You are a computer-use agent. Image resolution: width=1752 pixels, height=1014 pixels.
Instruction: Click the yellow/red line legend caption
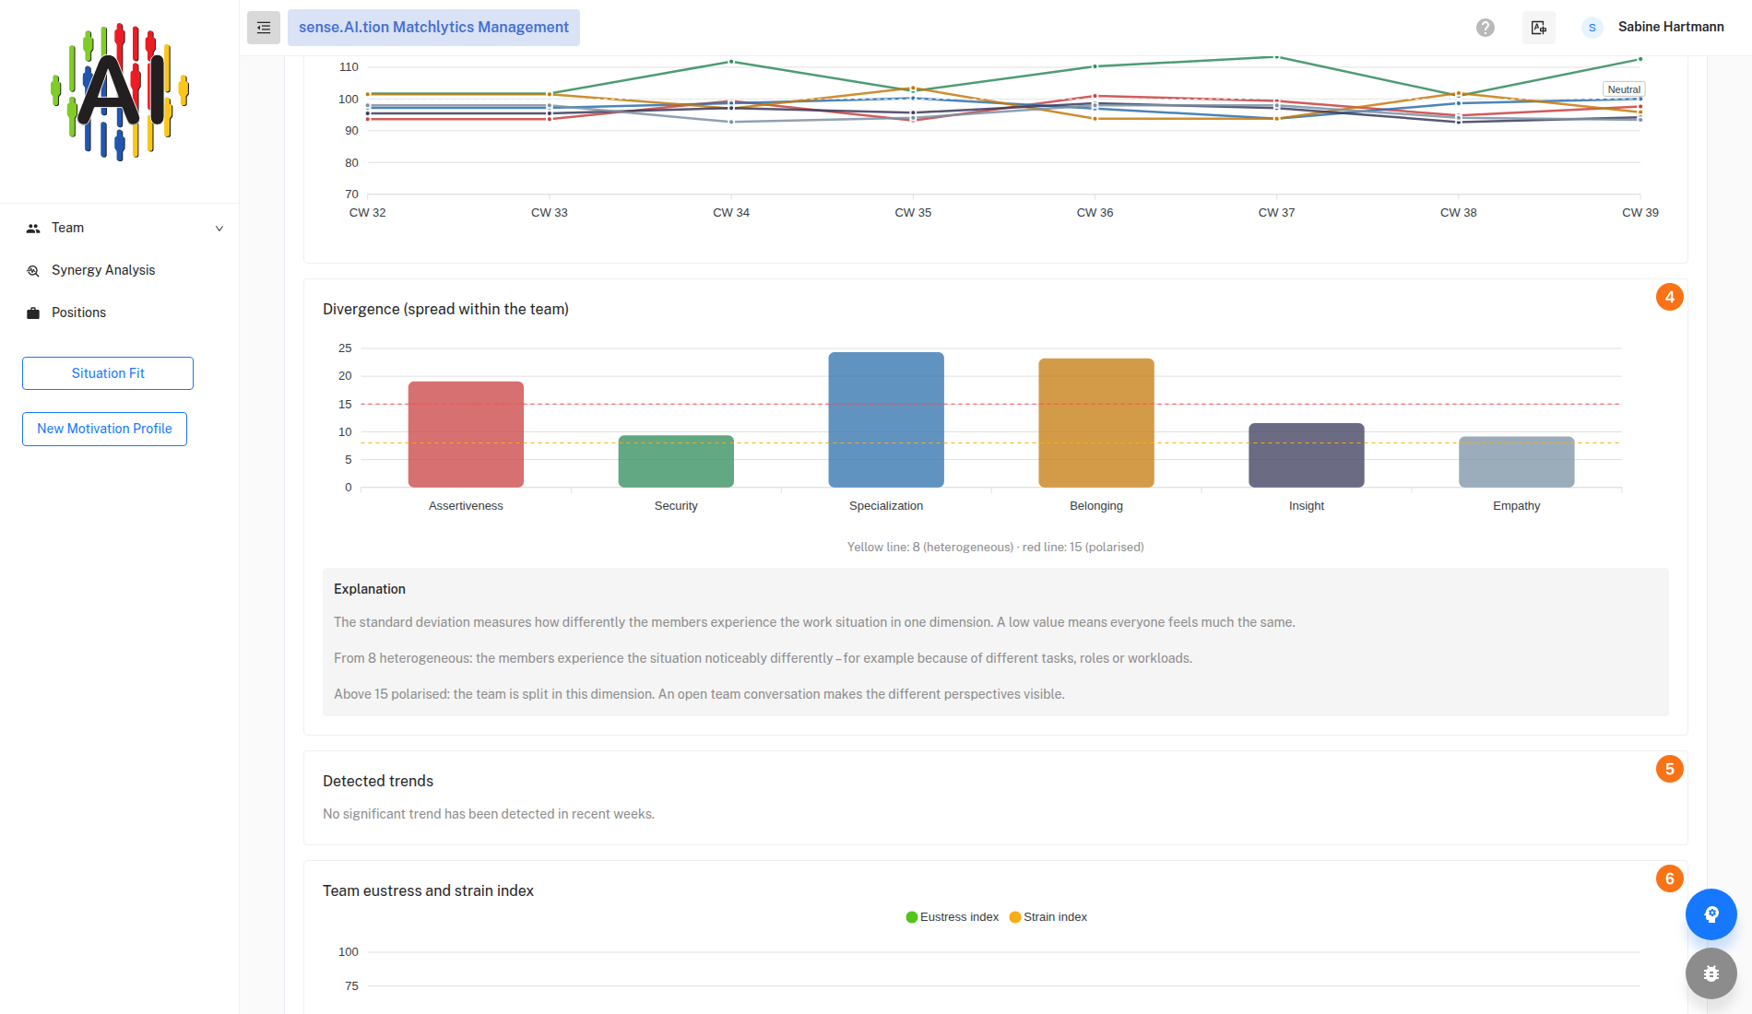pyautogui.click(x=996, y=547)
